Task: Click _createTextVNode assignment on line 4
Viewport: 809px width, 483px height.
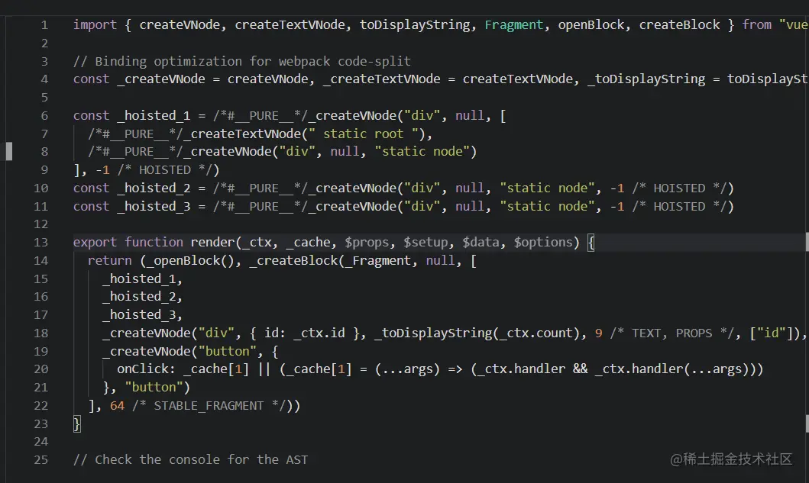Action: (382, 79)
